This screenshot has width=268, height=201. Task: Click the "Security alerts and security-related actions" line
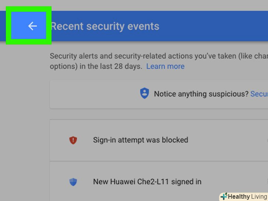147,56
